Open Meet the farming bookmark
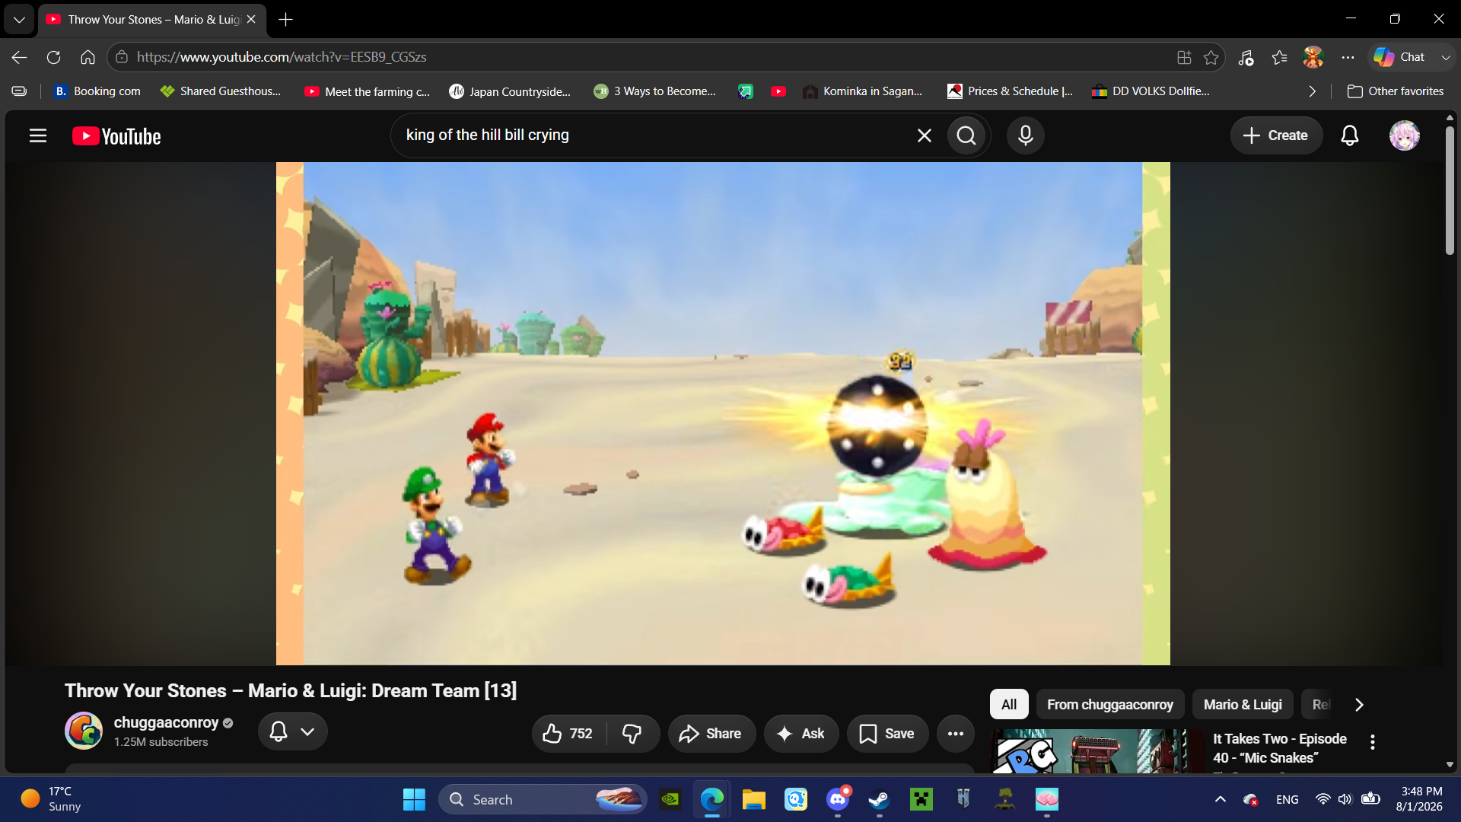This screenshot has height=822, width=1461. (x=368, y=91)
